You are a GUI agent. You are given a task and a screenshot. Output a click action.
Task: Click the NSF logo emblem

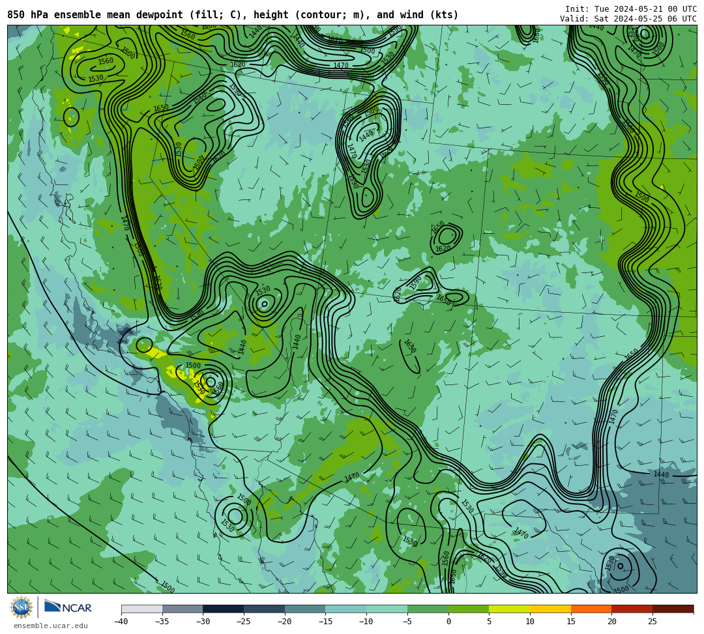21,607
